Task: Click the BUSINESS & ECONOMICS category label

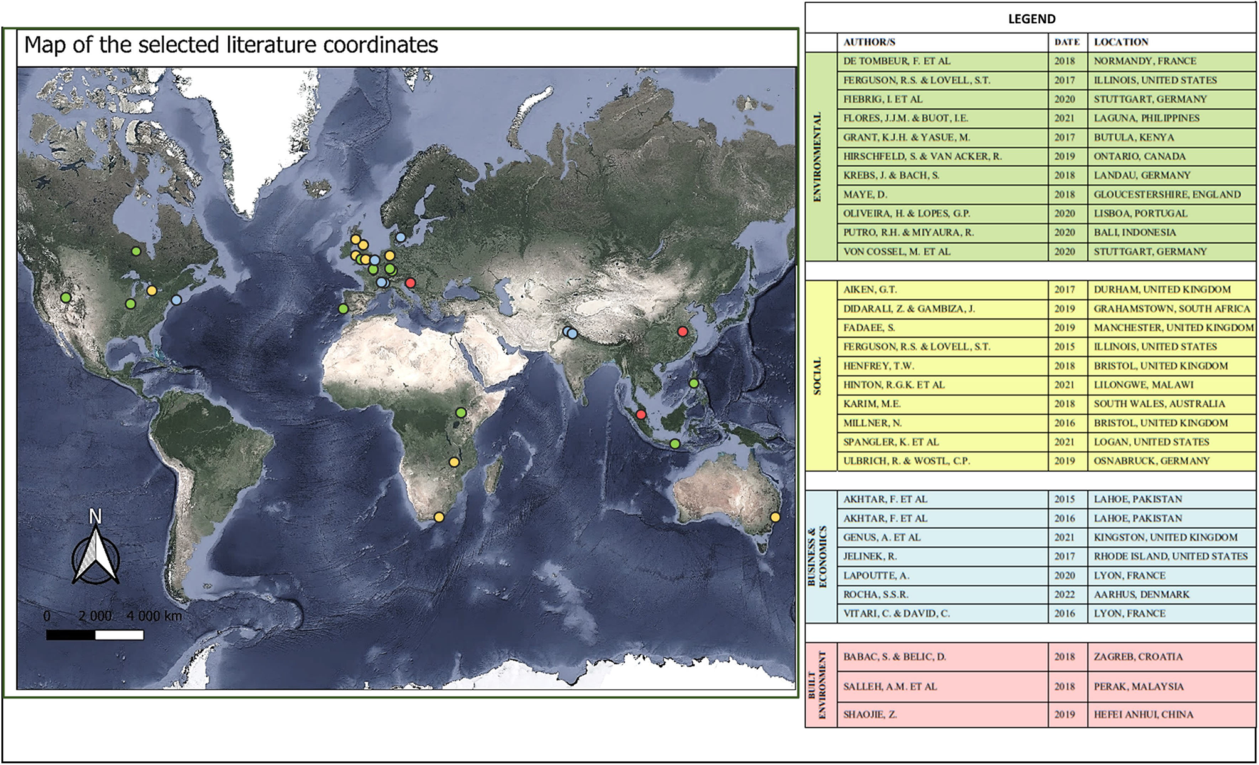Action: pyautogui.click(x=817, y=556)
